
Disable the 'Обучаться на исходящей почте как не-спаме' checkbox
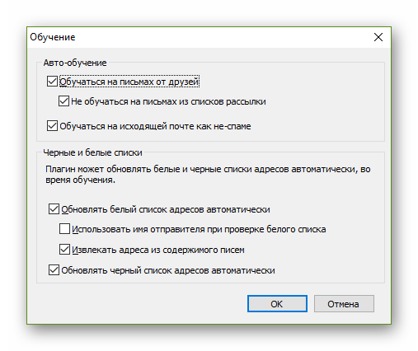point(52,126)
